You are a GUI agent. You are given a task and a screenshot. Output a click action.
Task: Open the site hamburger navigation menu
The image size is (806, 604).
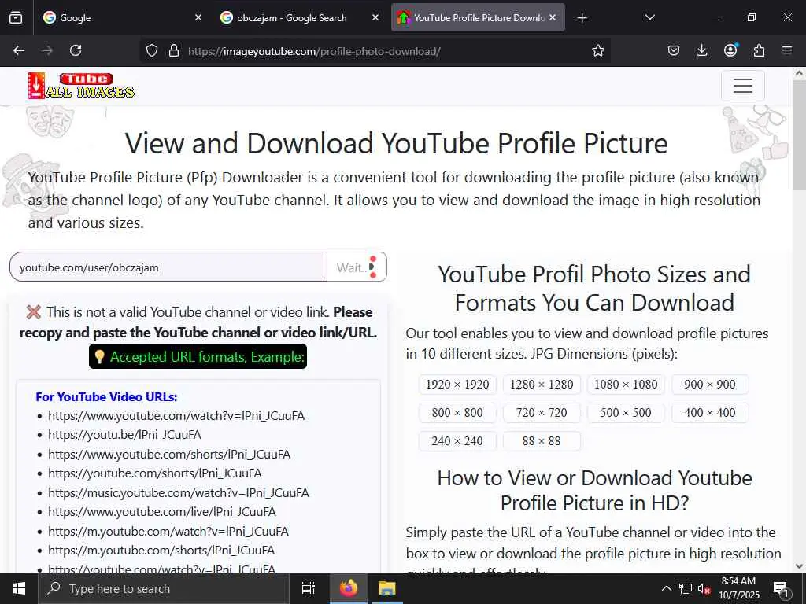tap(743, 86)
